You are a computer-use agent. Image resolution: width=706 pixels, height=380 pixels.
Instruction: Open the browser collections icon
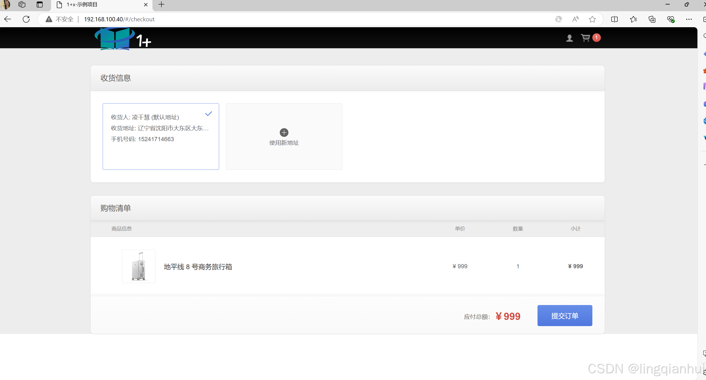(652, 19)
